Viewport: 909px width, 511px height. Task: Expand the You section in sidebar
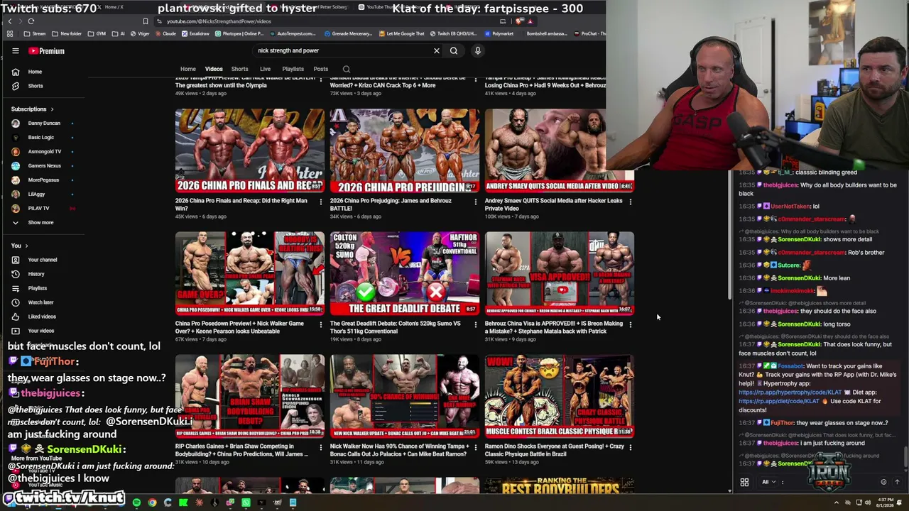click(x=20, y=246)
